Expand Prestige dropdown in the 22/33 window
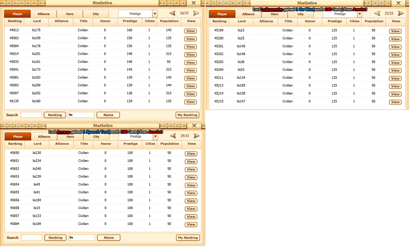This screenshot has height=249, width=411. [360, 14]
